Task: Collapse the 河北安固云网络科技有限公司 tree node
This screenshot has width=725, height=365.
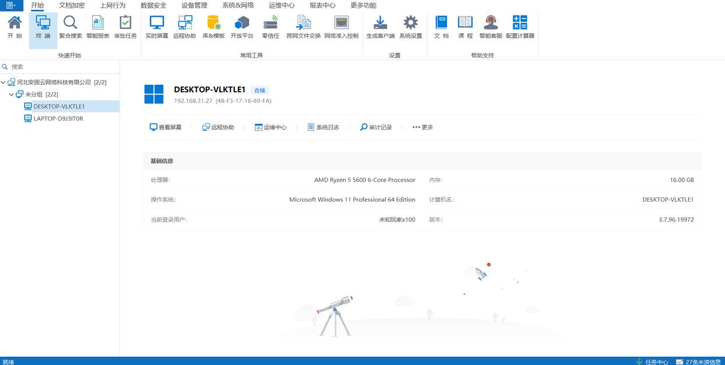Action: (4, 82)
